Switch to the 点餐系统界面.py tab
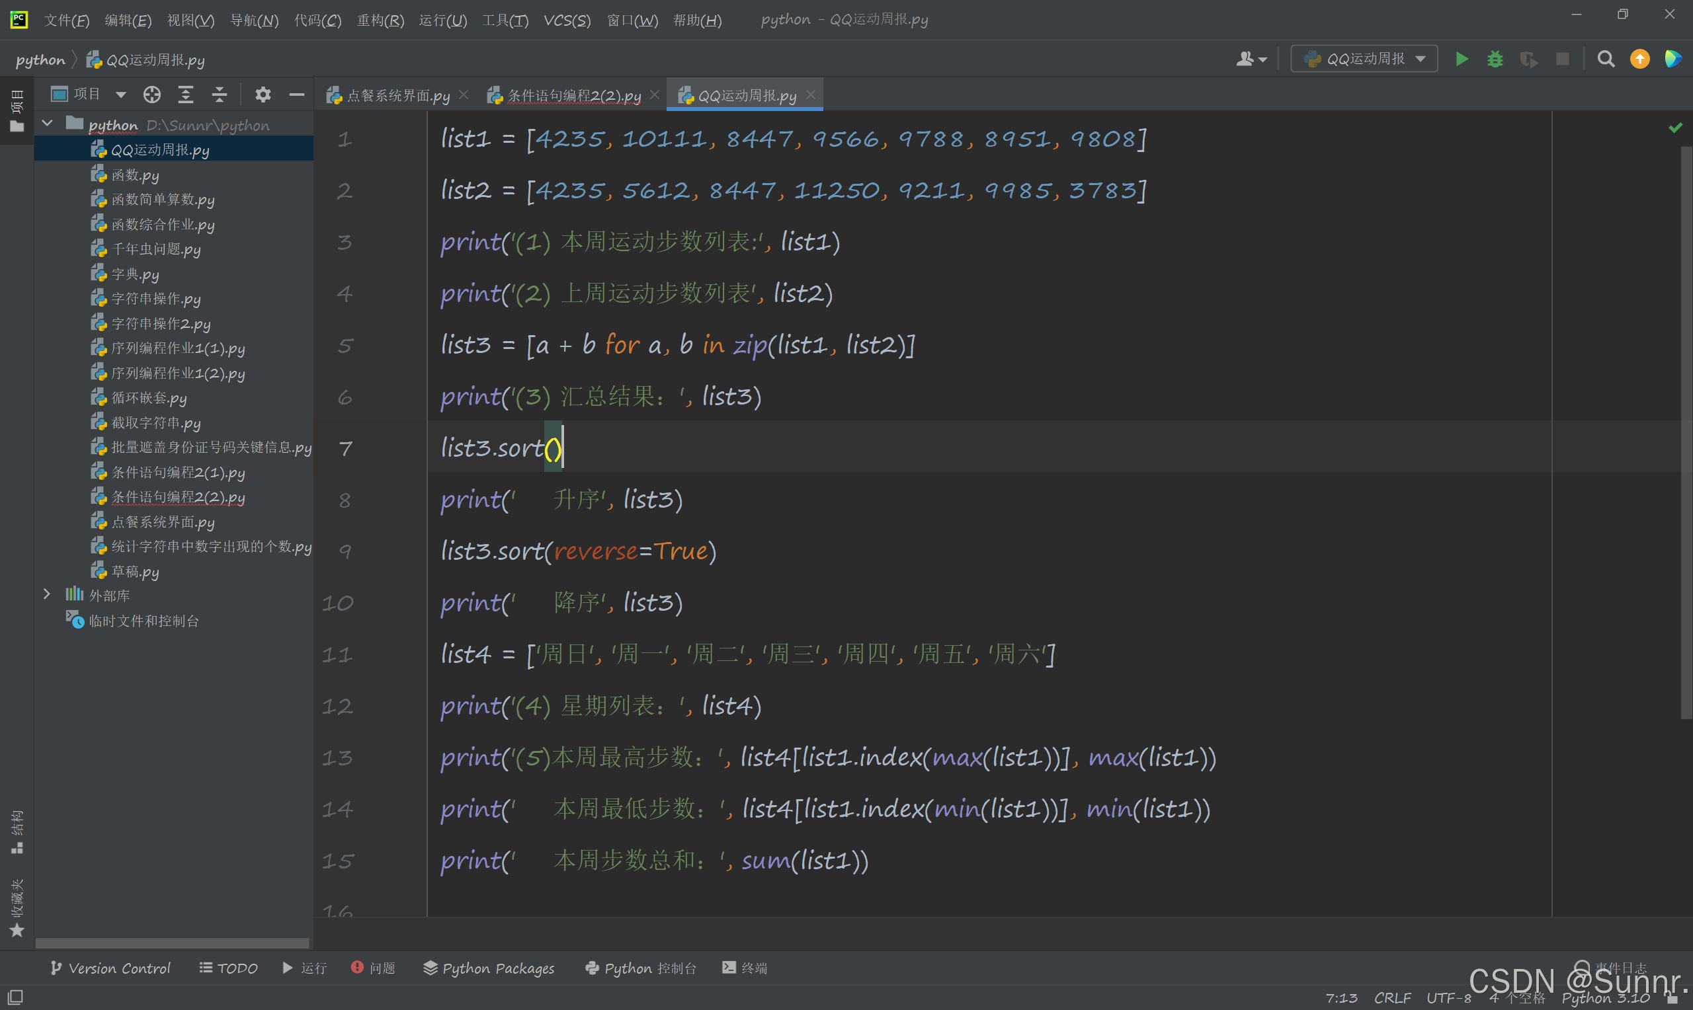Image resolution: width=1693 pixels, height=1010 pixels. 397,96
